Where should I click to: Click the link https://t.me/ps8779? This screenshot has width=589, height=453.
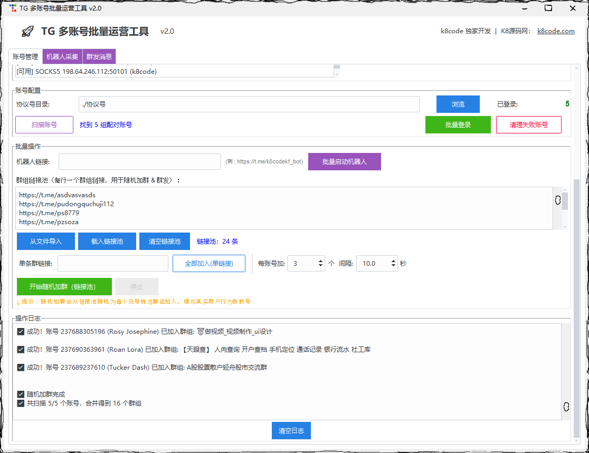[49, 213]
